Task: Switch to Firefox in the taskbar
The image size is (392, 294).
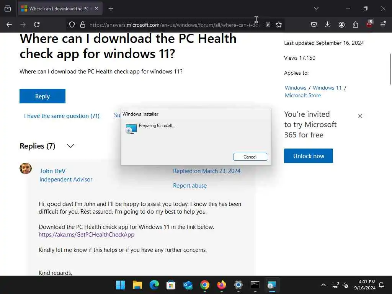Action: click(222, 285)
